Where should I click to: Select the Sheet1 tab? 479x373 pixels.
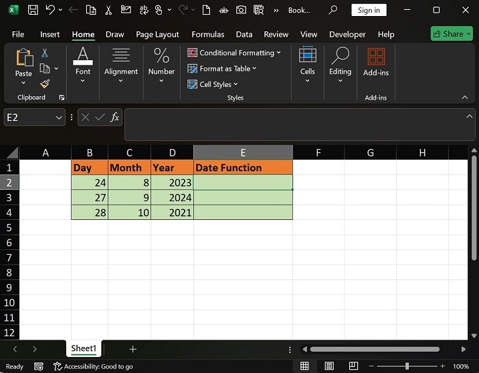click(84, 348)
